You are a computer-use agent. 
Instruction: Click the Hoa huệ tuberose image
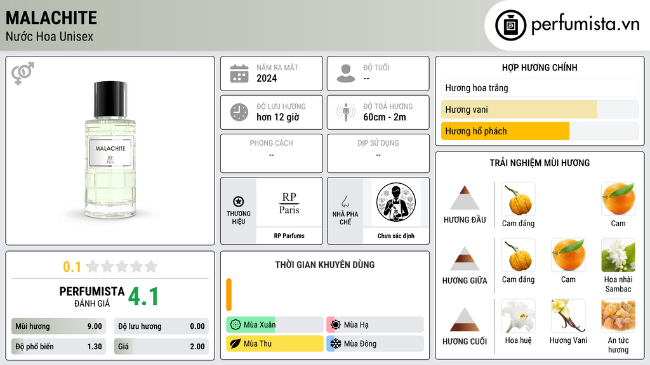[x=518, y=316]
